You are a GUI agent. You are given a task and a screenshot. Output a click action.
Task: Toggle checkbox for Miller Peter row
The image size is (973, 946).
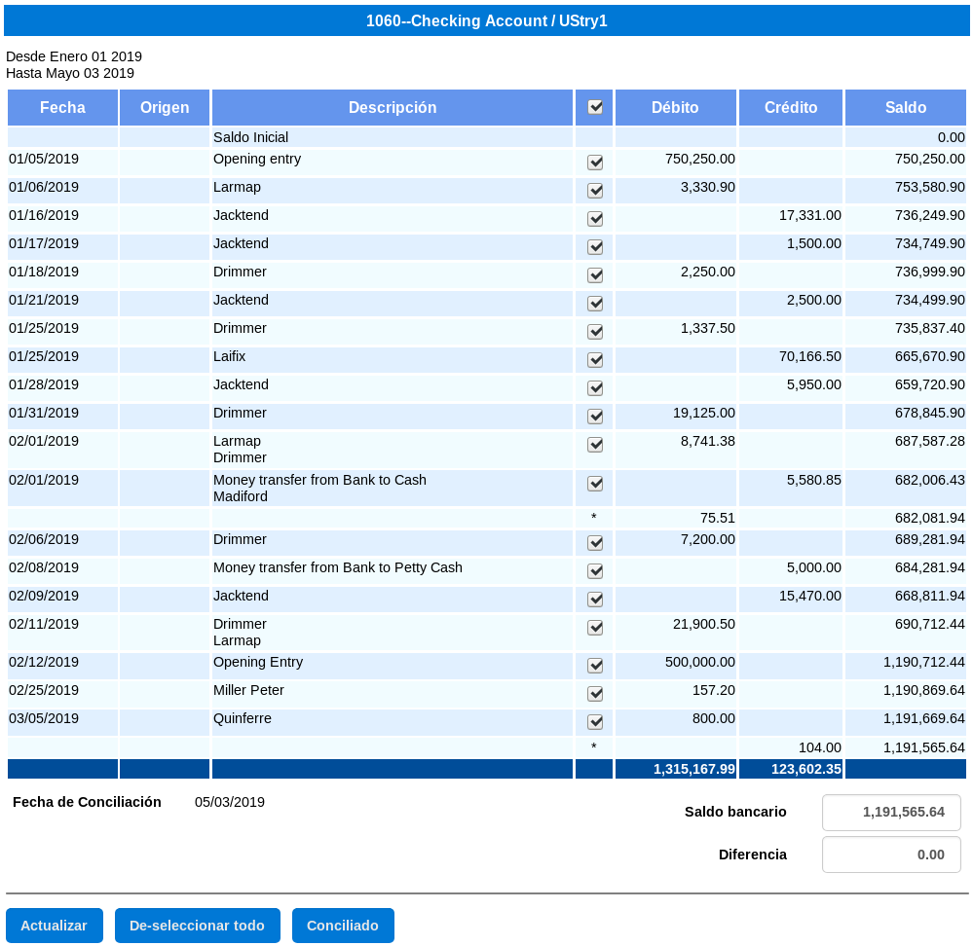pos(595,694)
